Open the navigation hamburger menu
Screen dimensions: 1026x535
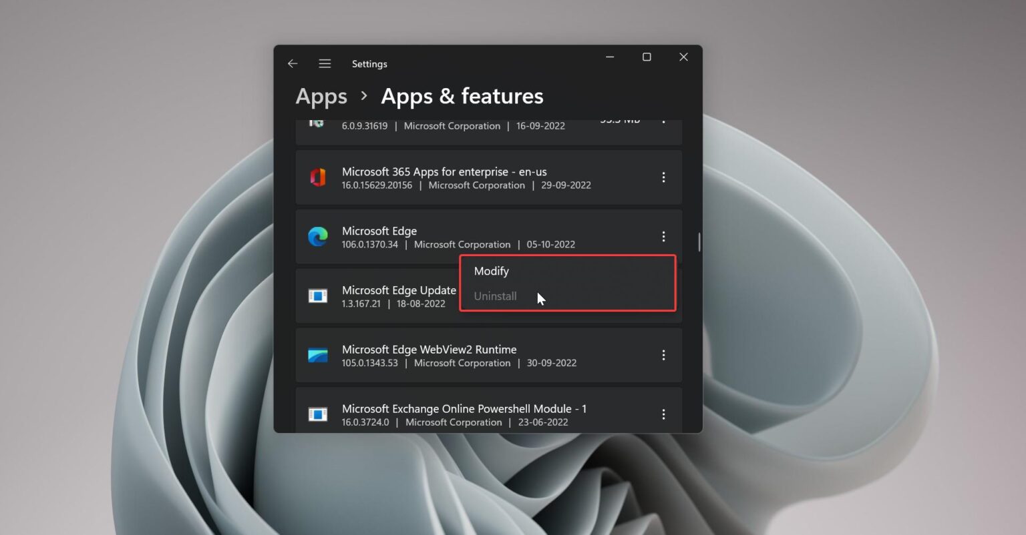click(325, 63)
